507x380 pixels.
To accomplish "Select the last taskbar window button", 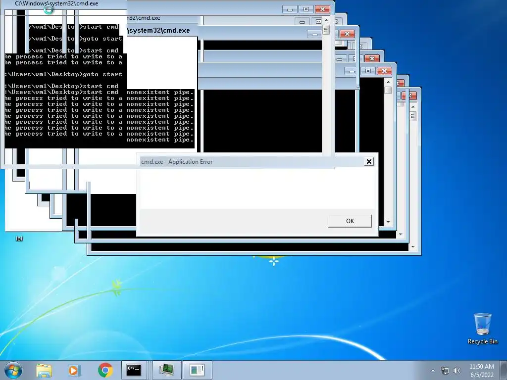I will tap(197, 370).
